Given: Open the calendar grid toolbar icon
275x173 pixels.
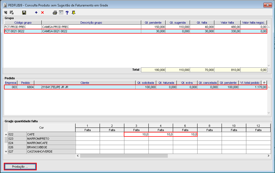Looking at the screenshot, I should click(x=61, y=12).
